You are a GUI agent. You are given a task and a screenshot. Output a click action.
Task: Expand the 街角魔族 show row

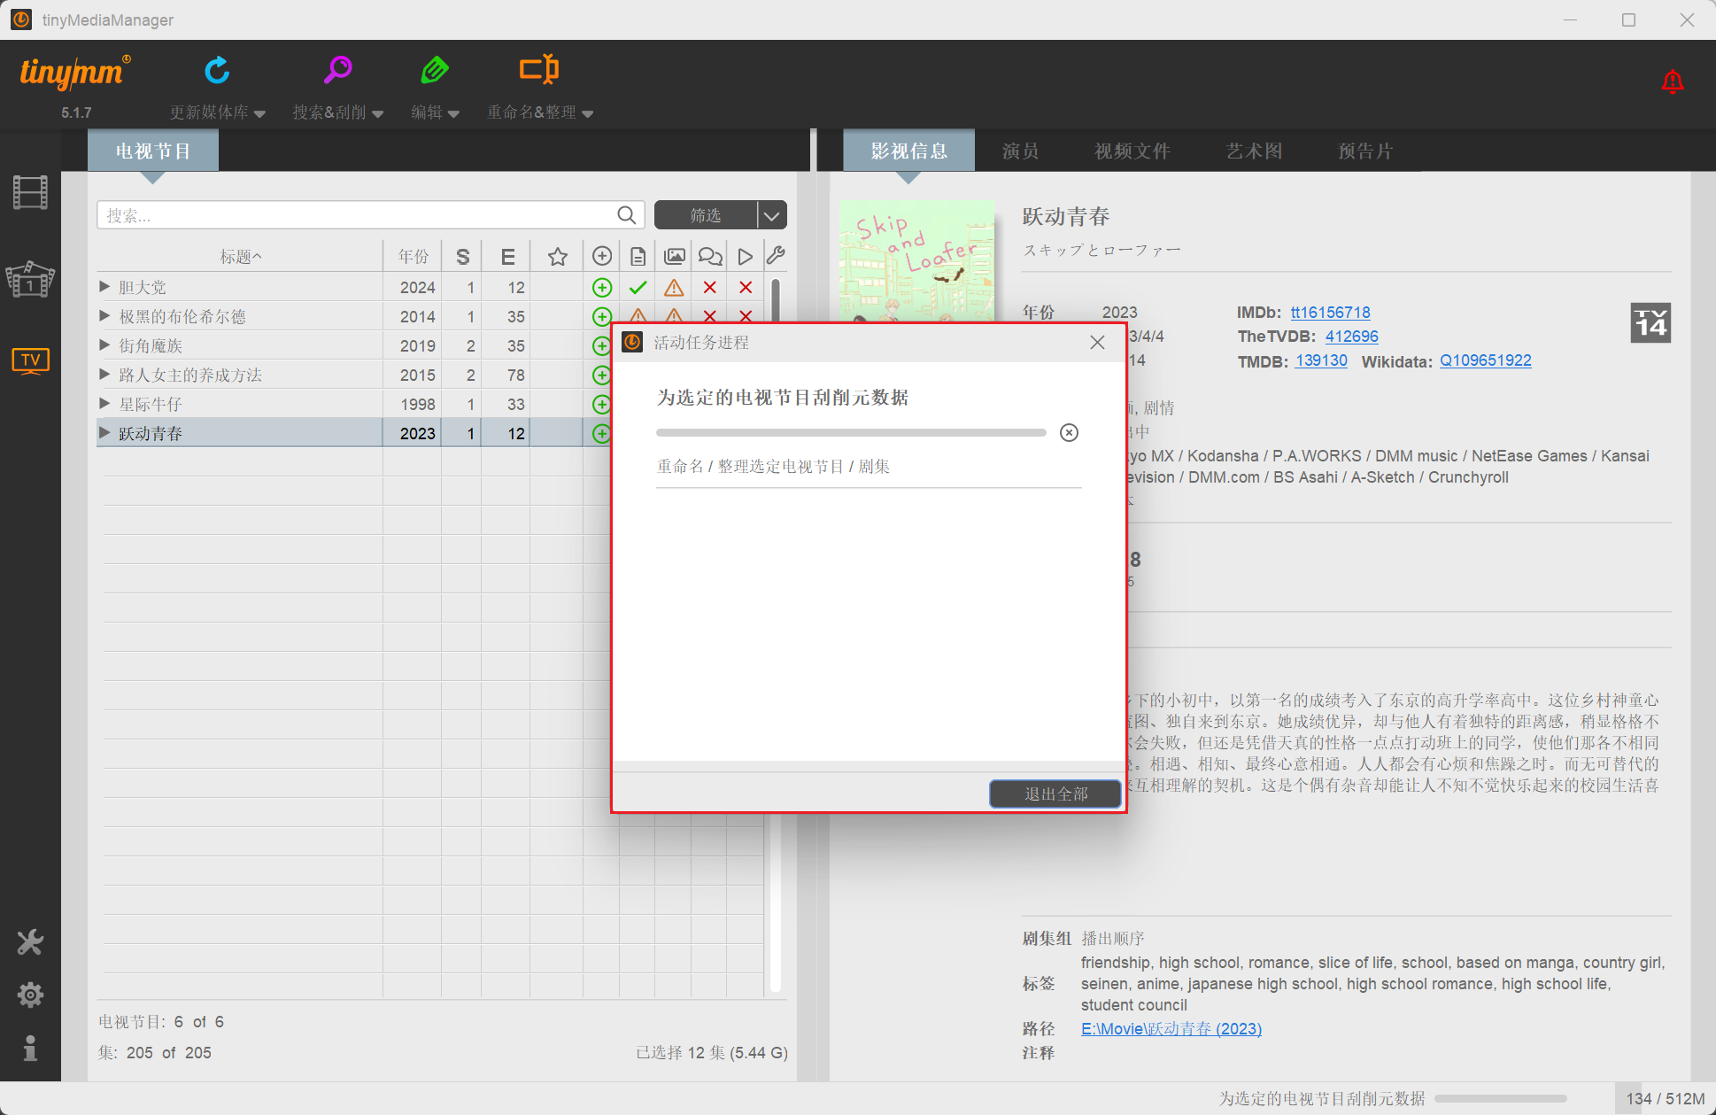(104, 345)
